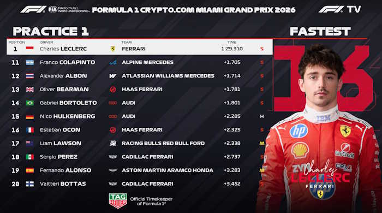
Task: Click the Ferrari prancing horse team icon
Action: click(x=113, y=49)
